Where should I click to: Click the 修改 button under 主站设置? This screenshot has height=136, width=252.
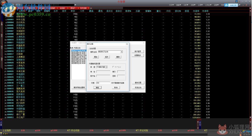(107, 57)
